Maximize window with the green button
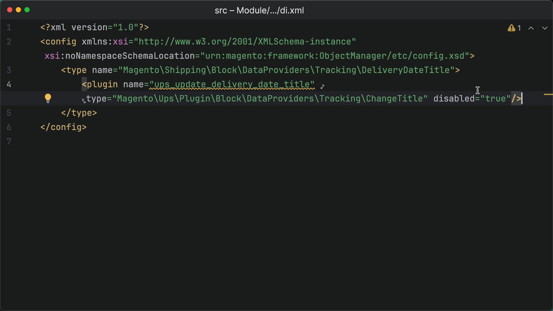This screenshot has height=311, width=553. [x=27, y=10]
